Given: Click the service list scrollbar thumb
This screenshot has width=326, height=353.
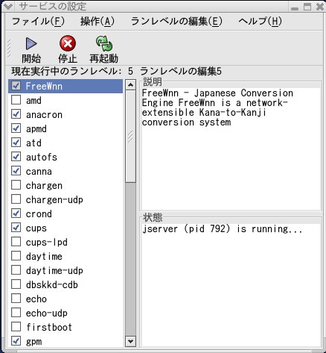Looking at the screenshot, I should point(131,137).
